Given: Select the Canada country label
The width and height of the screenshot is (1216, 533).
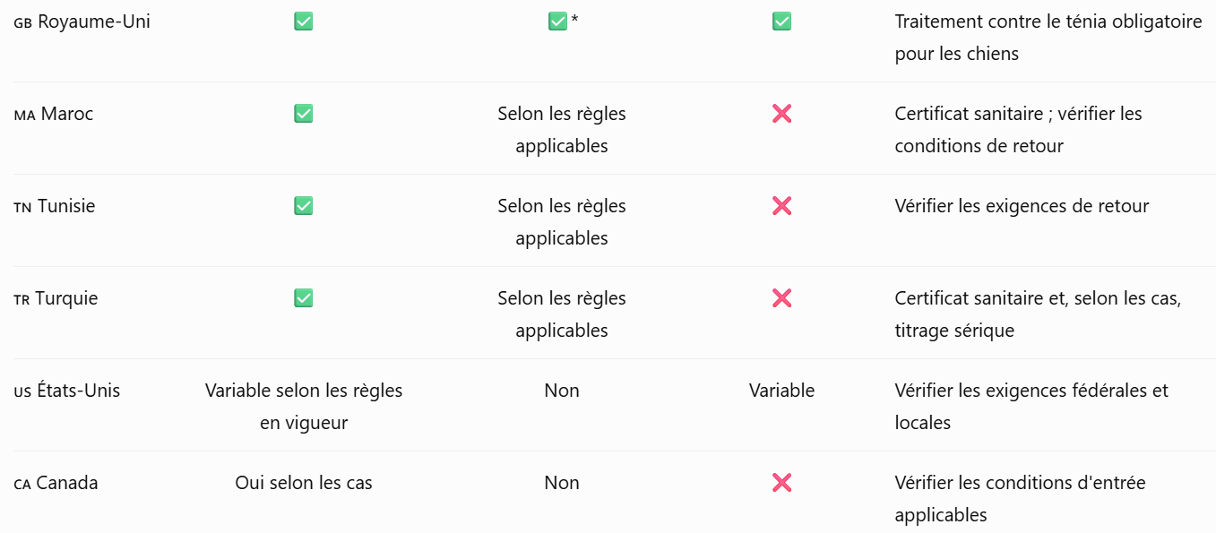Looking at the screenshot, I should coord(56,483).
